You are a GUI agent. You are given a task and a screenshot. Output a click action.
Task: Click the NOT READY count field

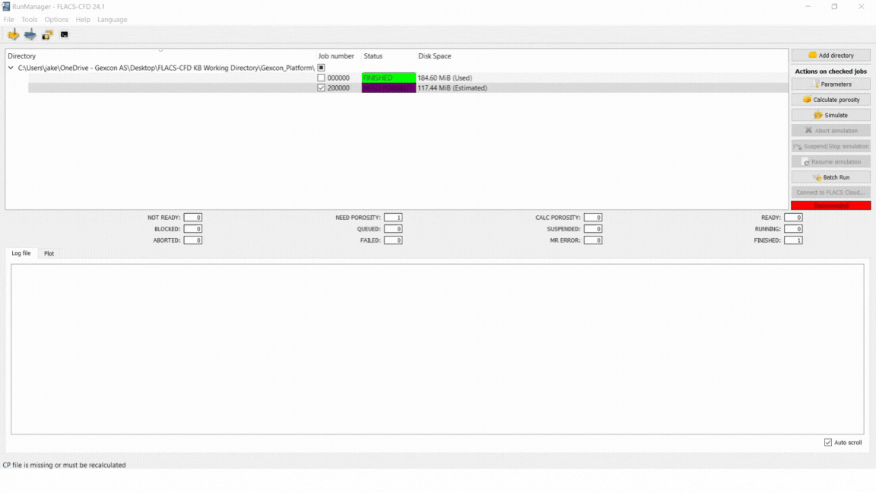point(192,218)
